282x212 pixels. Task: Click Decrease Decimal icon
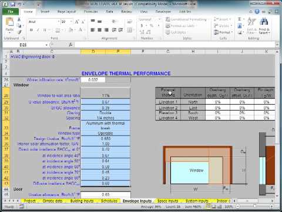pos(149,32)
